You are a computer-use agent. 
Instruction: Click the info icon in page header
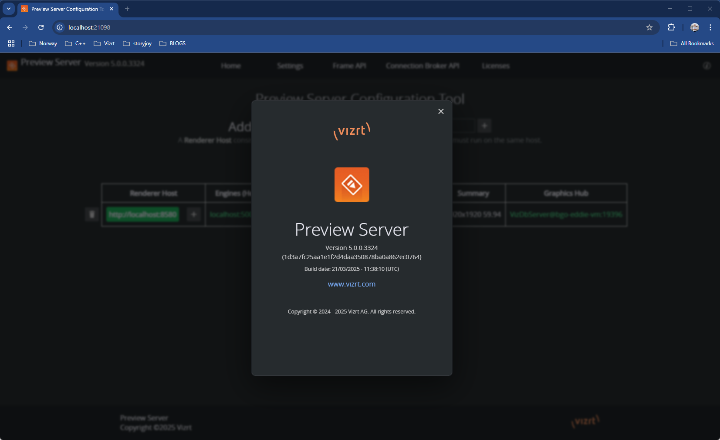coord(707,66)
